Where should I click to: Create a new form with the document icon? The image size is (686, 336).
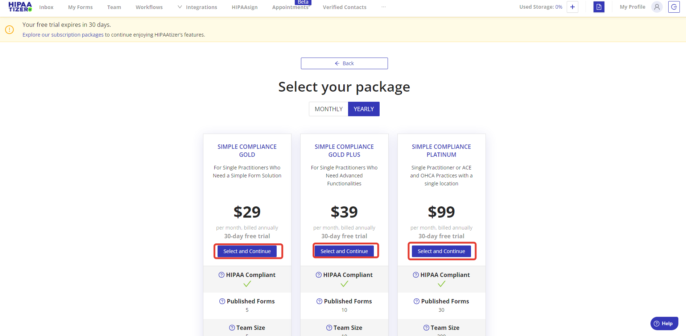(599, 7)
